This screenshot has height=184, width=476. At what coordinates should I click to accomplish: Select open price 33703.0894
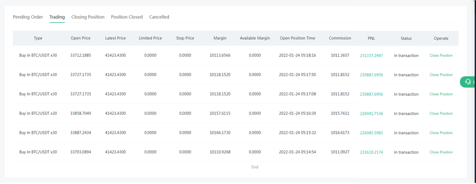pos(81,152)
